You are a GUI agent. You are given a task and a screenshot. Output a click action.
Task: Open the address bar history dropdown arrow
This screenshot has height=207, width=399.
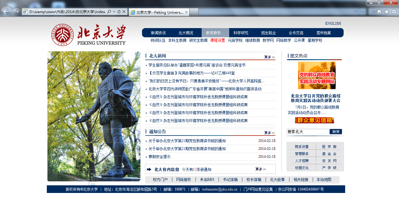[x=114, y=12]
